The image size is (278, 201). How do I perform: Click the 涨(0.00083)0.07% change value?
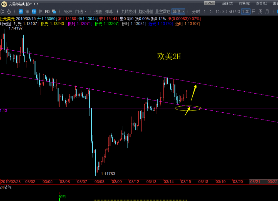point(184,19)
